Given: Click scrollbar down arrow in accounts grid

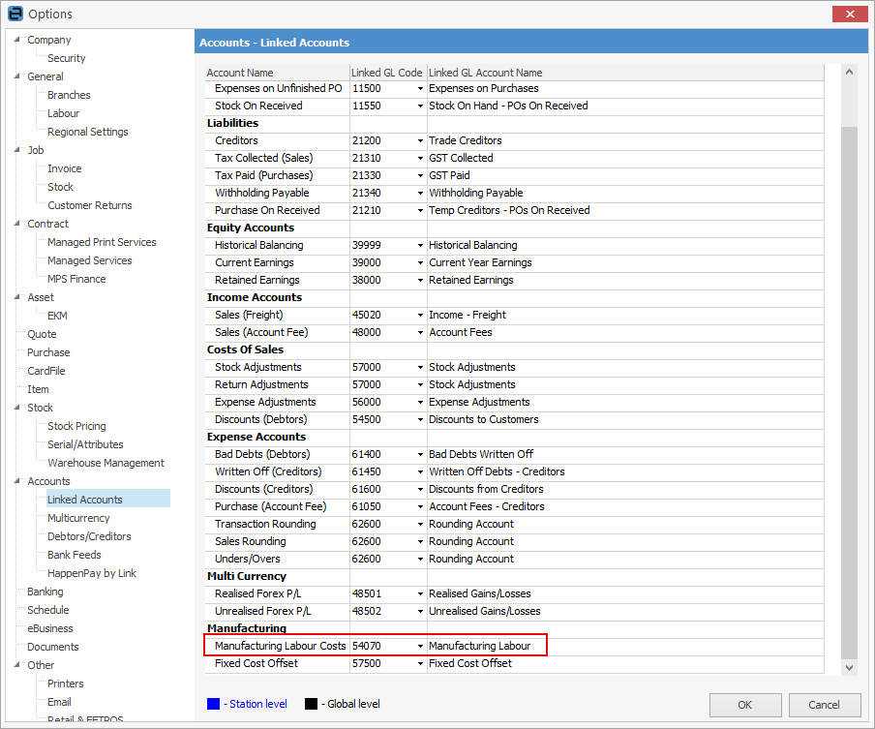Looking at the screenshot, I should pyautogui.click(x=849, y=668).
